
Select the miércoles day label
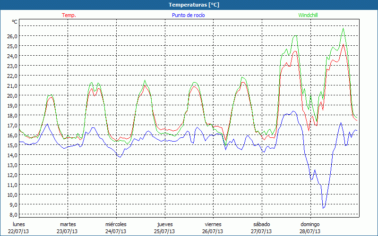tap(116, 224)
